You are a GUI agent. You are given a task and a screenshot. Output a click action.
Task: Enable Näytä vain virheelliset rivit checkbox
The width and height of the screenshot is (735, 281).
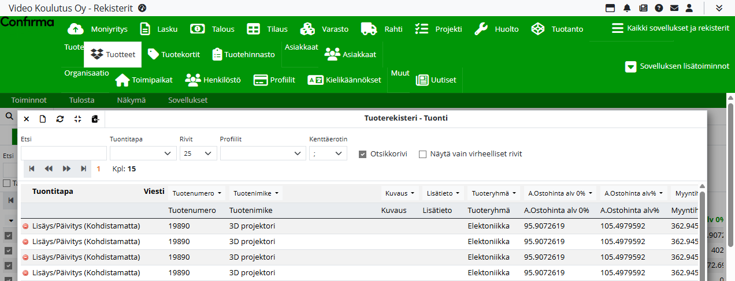coord(422,154)
